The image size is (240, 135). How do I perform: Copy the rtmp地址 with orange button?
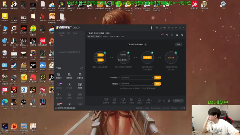pos(158,77)
